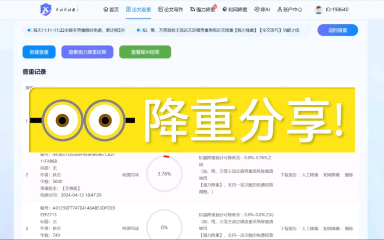Open 查看强力降重结果
384x240 pixels.
87,52
